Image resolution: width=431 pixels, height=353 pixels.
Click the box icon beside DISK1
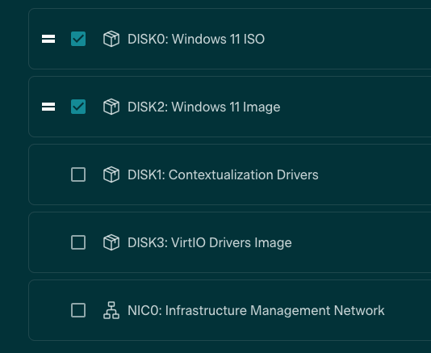pyautogui.click(x=111, y=174)
